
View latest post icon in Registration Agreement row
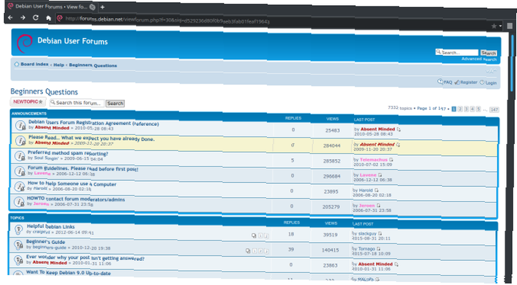tap(399, 129)
